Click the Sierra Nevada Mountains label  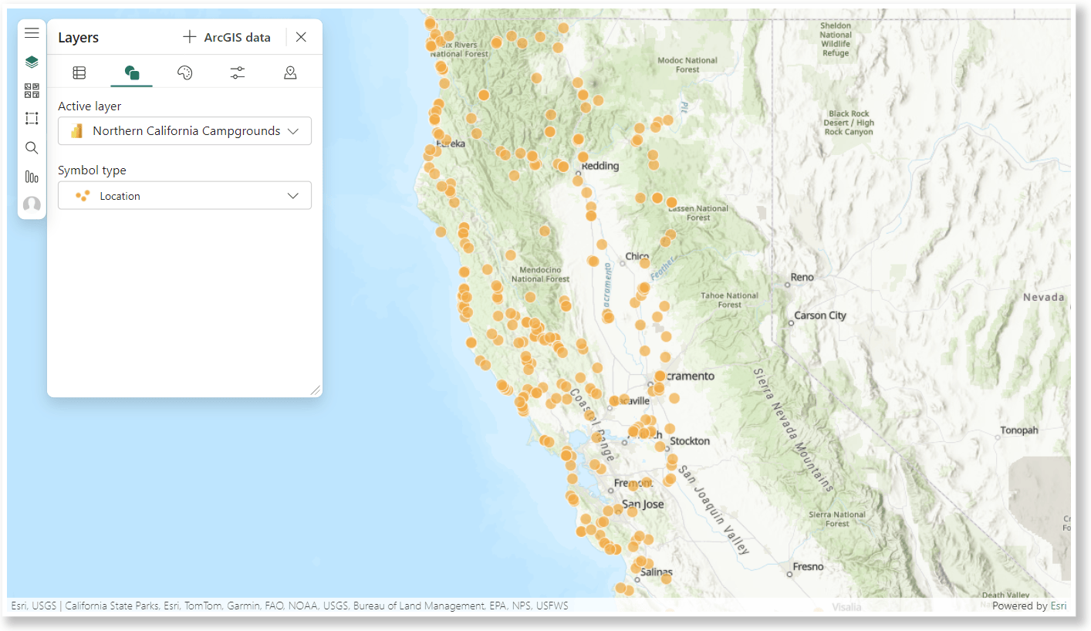pyautogui.click(x=793, y=430)
